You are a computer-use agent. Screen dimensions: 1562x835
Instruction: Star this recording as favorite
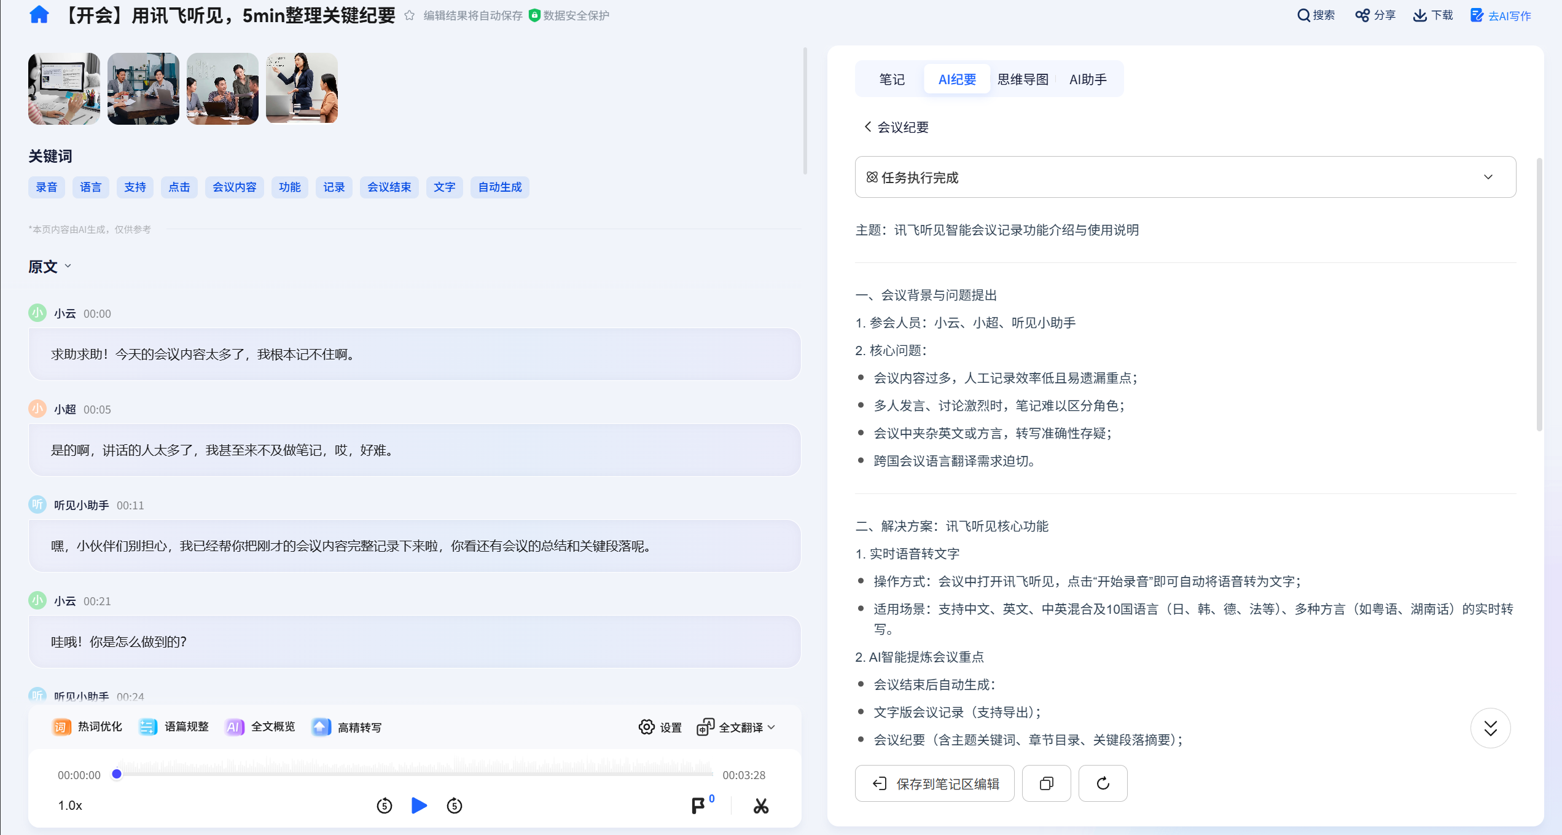click(x=409, y=15)
